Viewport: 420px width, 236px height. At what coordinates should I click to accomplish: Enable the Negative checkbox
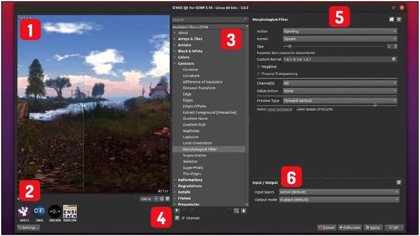[x=258, y=67]
